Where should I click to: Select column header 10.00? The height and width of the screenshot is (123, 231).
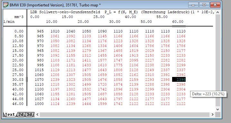pyautogui.click(x=51, y=22)
